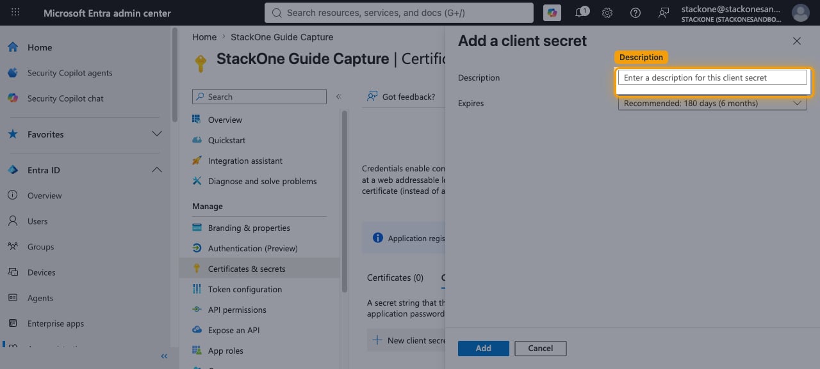The width and height of the screenshot is (820, 369).
Task: Click the resource menu Search box
Action: pos(259,97)
